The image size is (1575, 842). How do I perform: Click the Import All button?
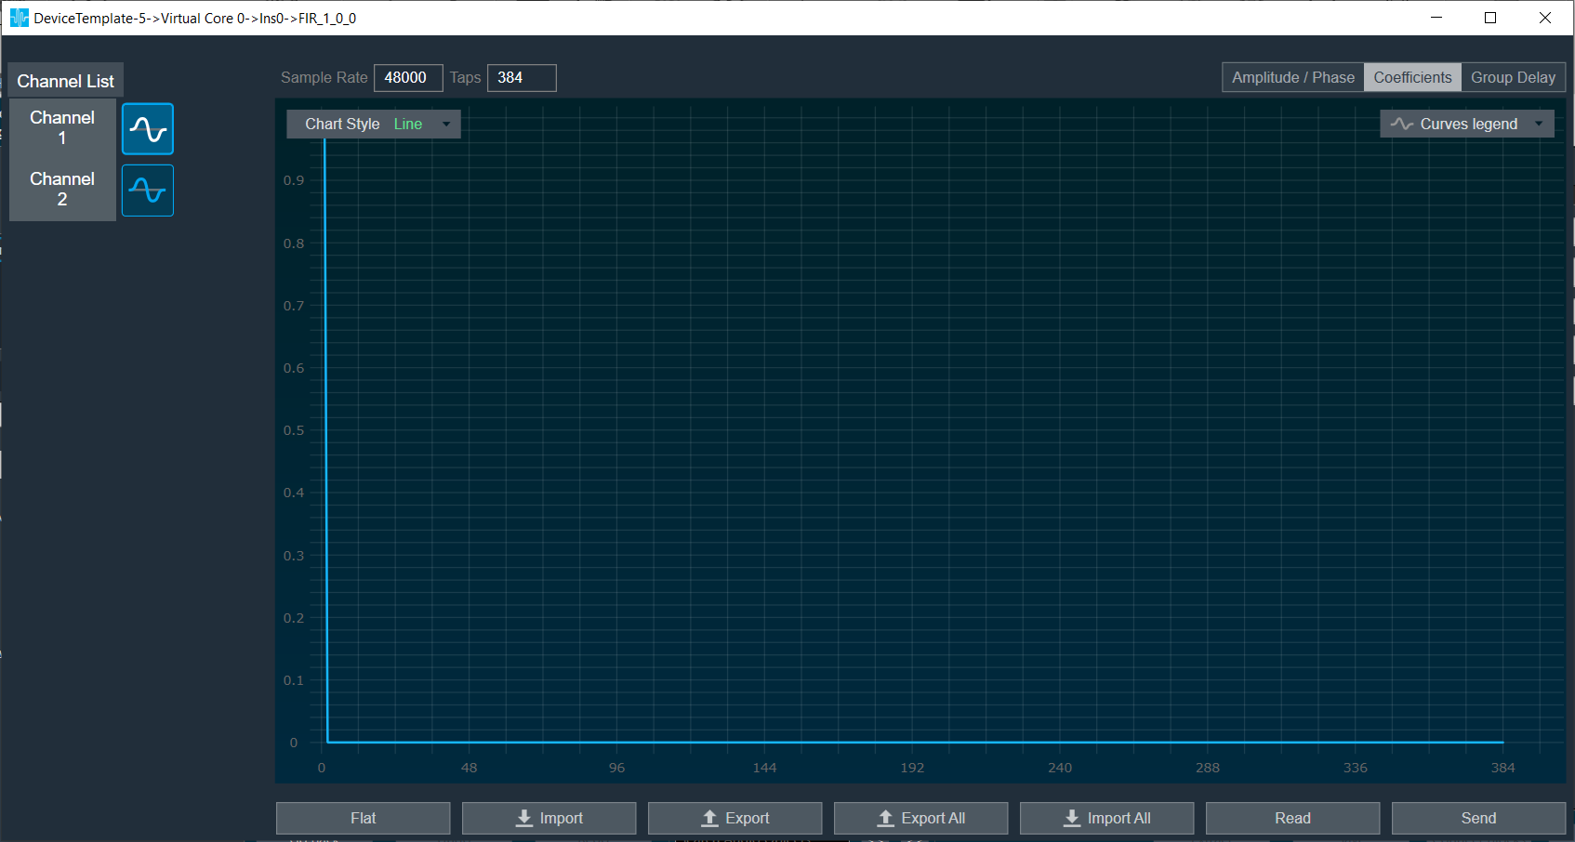(x=1107, y=818)
